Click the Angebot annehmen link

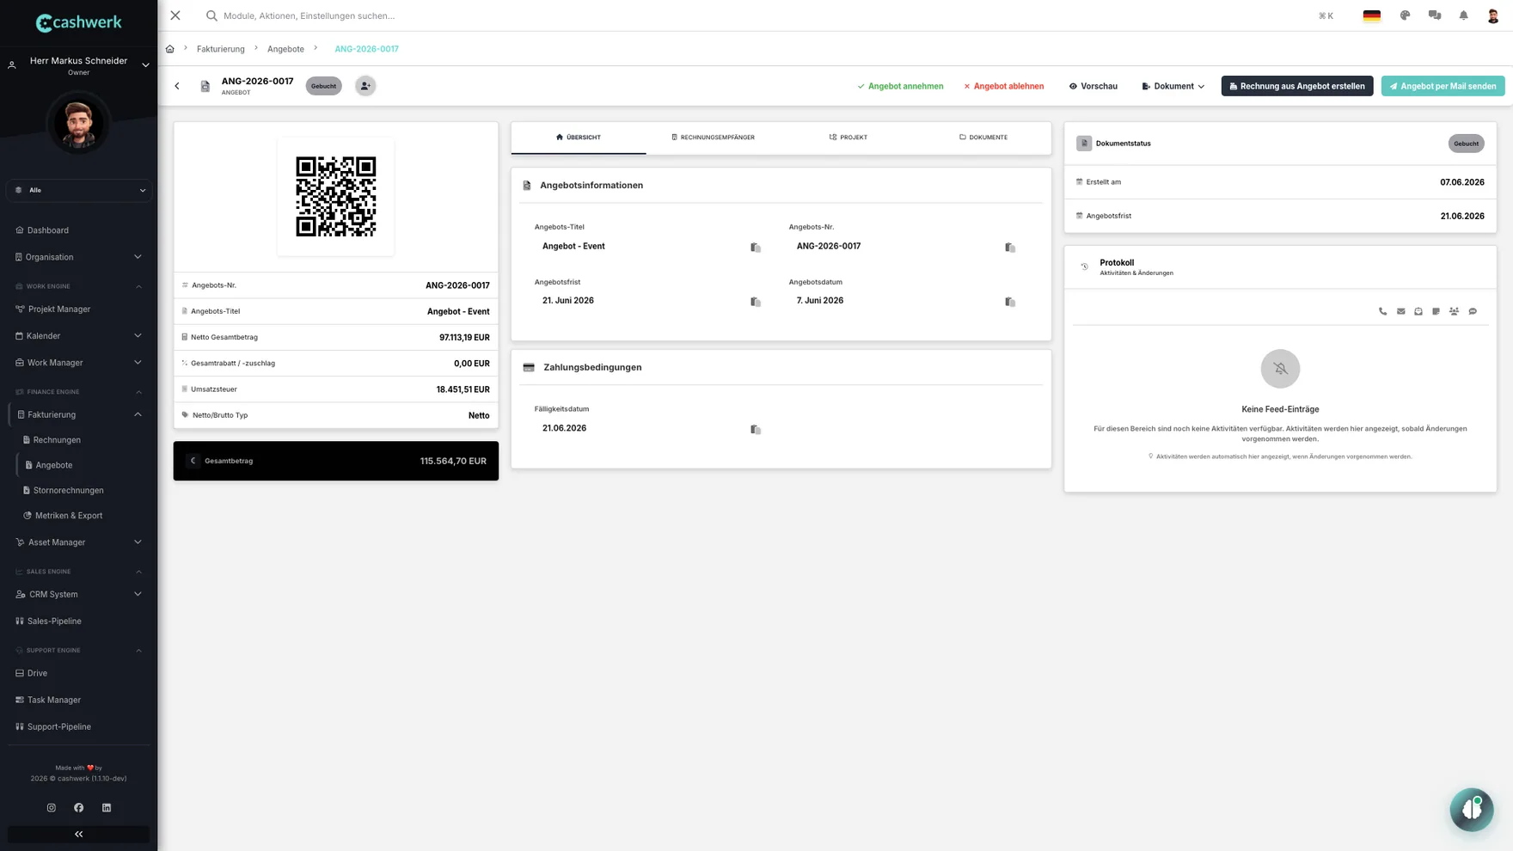[900, 86]
